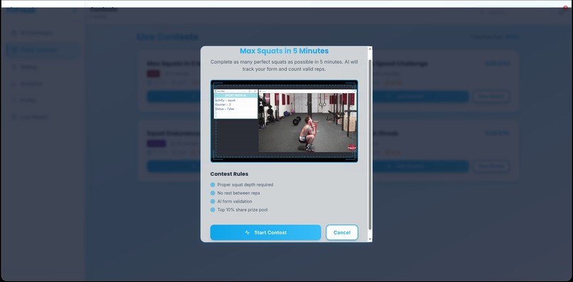Click the "Contest Rules" heading

pyautogui.click(x=229, y=174)
